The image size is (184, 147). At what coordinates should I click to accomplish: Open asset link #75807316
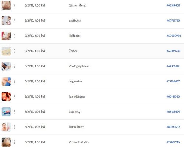(x=173, y=142)
